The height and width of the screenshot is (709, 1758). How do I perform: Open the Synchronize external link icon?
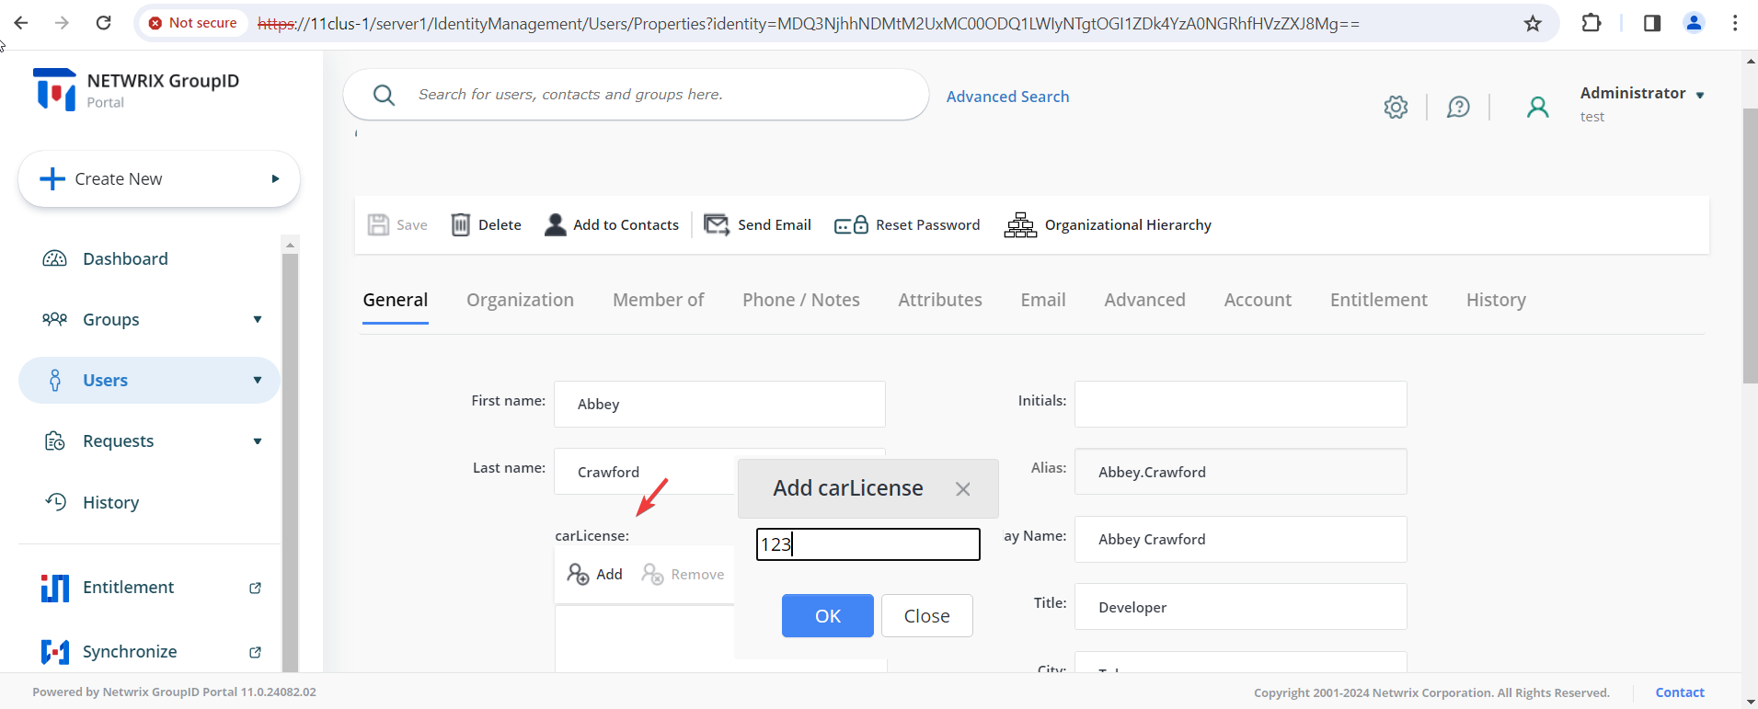tap(256, 652)
